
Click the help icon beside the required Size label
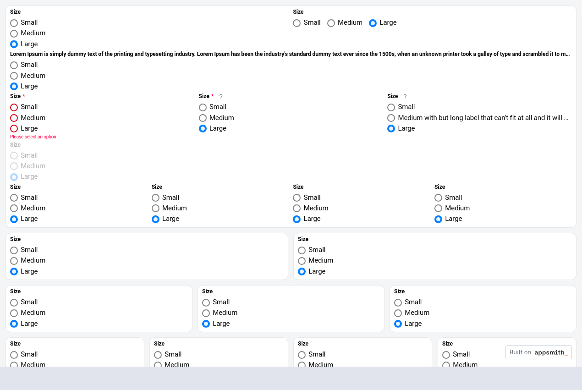click(221, 96)
